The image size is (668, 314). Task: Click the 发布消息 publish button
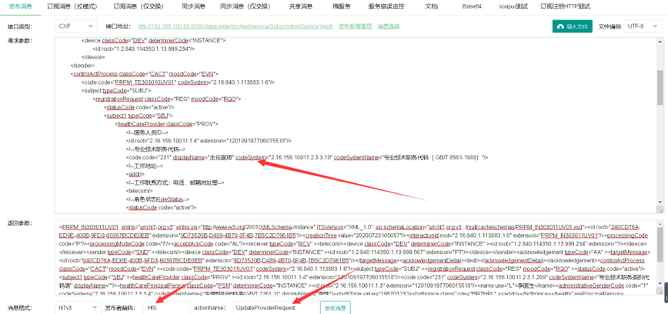coord(336,308)
